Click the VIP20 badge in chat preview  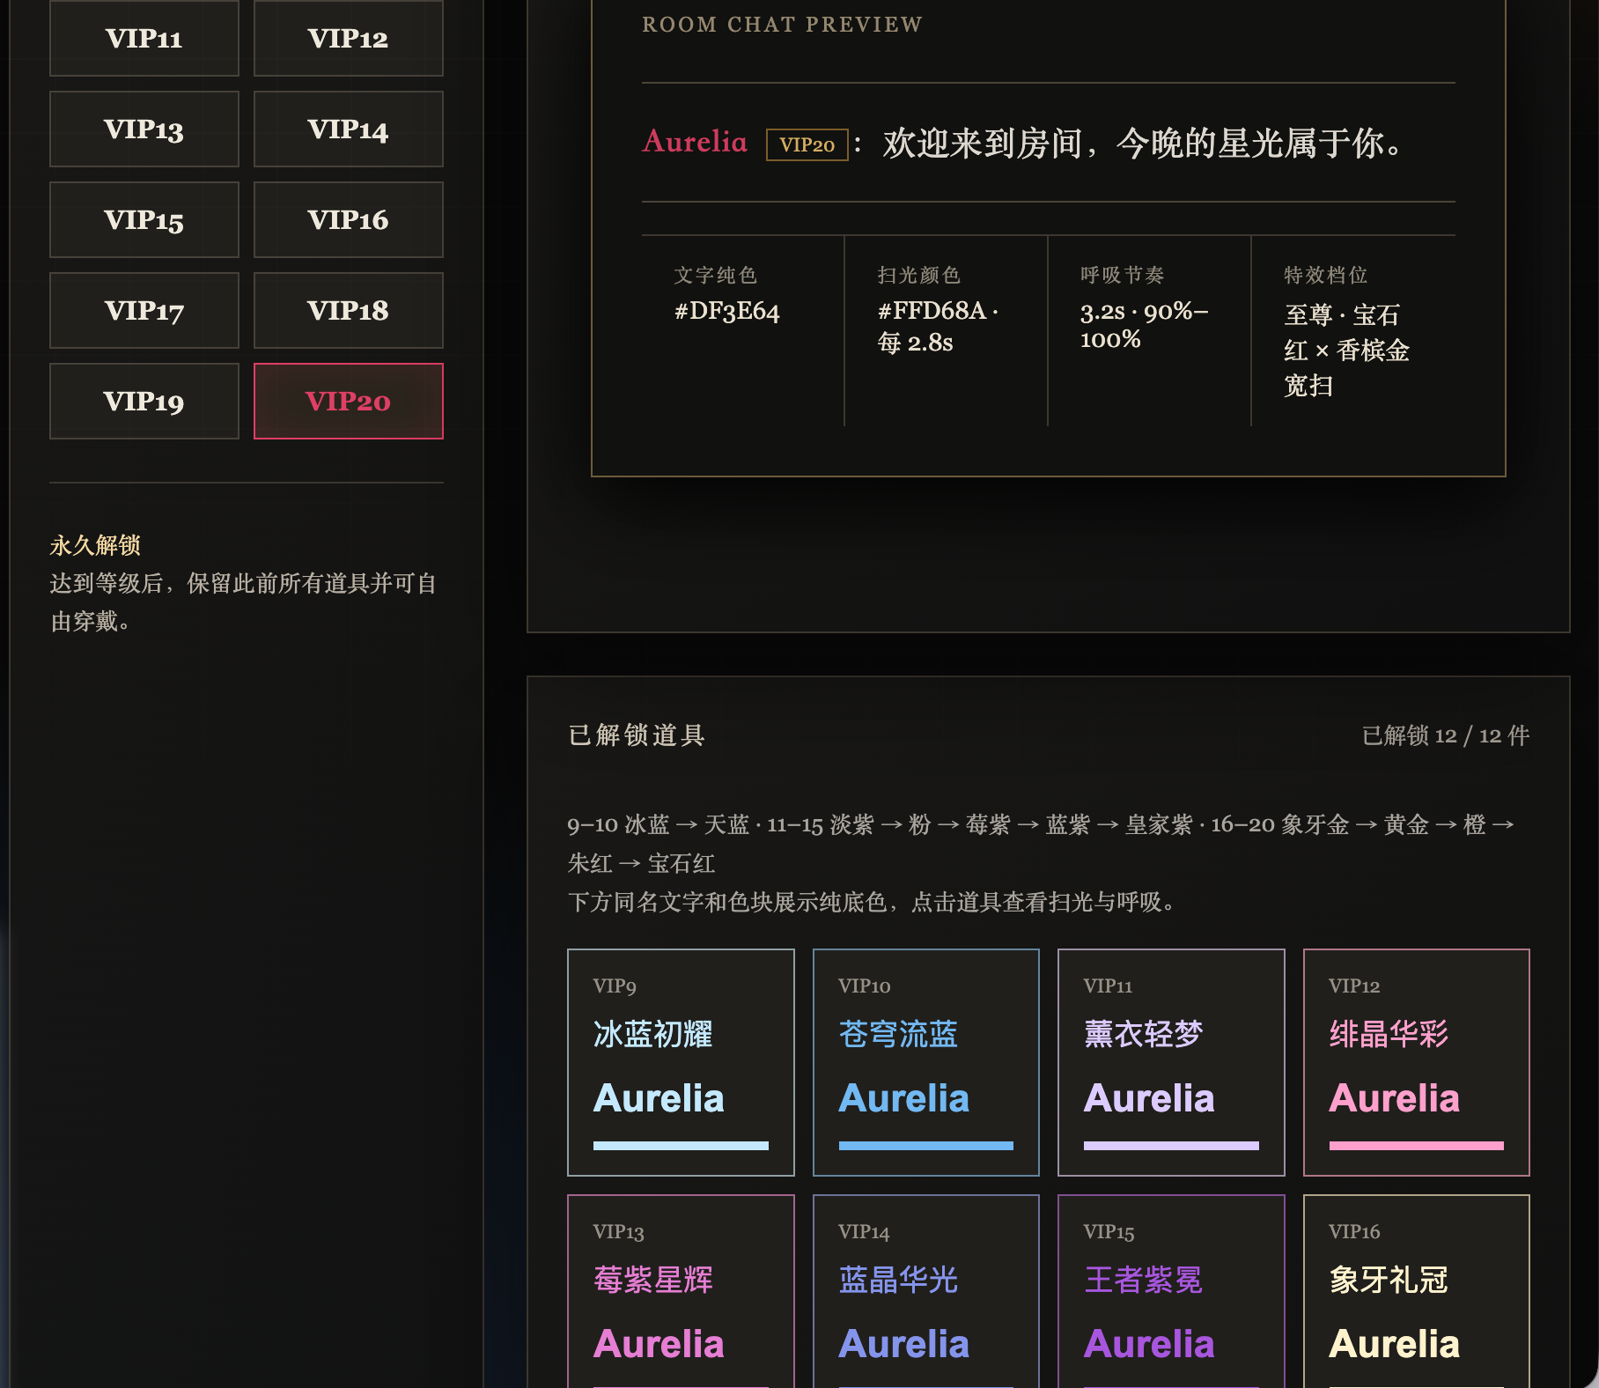(x=807, y=144)
